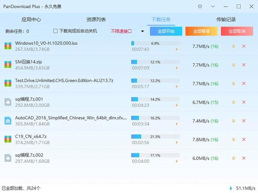Pause the C19_CN_x64.7z download

pyautogui.click(x=234, y=140)
